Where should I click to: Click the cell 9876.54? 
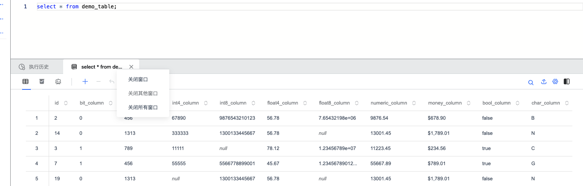click(379, 118)
